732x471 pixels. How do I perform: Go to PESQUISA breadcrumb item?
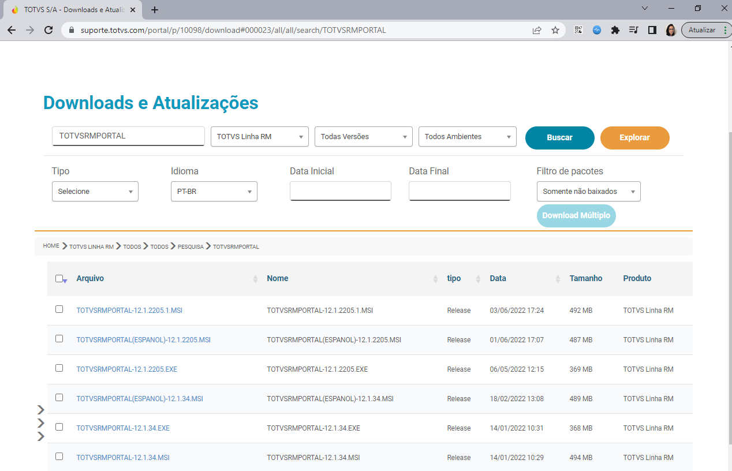[191, 246]
